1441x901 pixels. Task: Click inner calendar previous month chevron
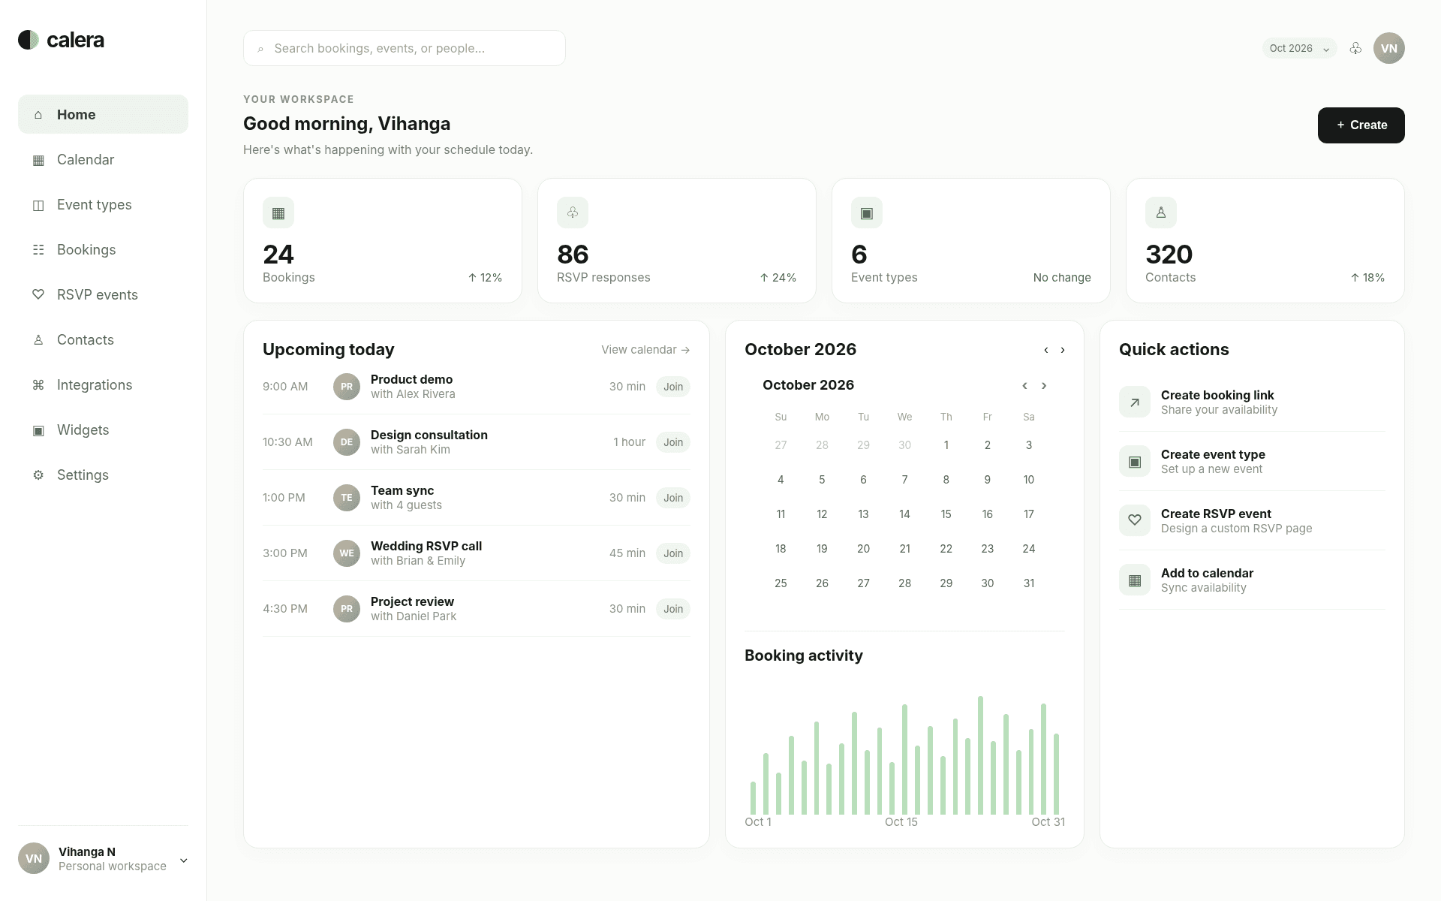tap(1024, 385)
